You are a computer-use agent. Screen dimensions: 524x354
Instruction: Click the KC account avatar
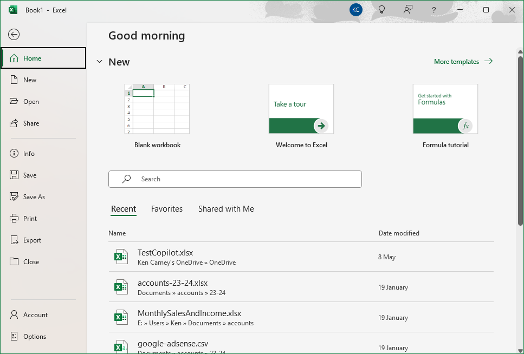[355, 10]
